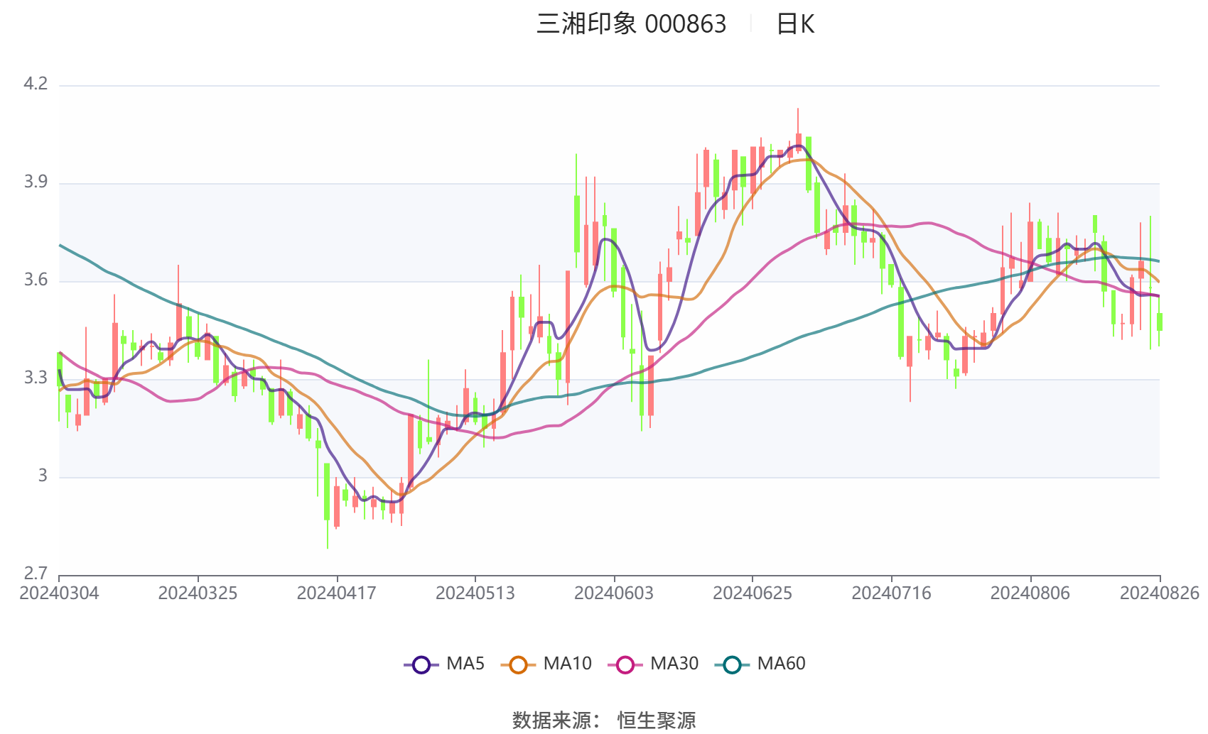Click the 20240716 x-axis date label

[x=891, y=593]
